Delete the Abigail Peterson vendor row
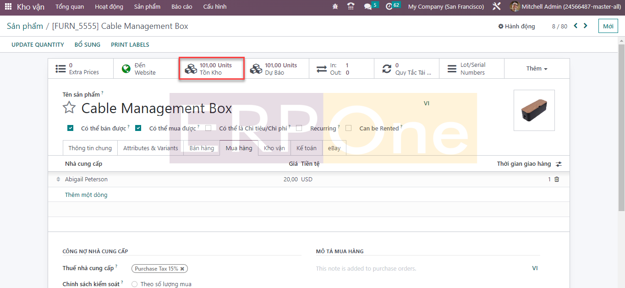This screenshot has height=288, width=625. click(557, 179)
